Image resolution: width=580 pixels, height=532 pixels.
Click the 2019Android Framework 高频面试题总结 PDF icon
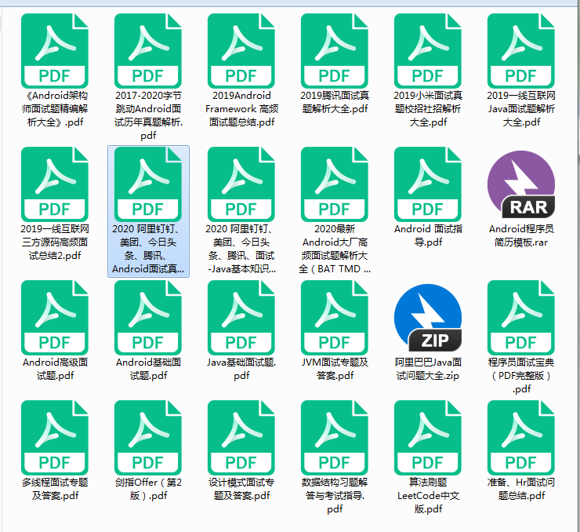point(241,51)
